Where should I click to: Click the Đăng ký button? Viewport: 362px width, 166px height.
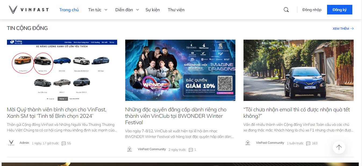point(339,10)
